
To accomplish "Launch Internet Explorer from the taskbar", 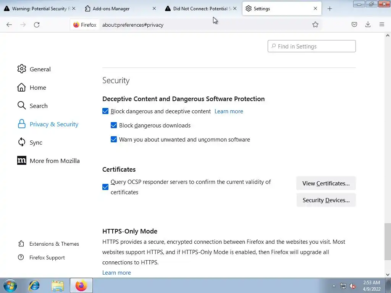I will [x=34, y=285].
